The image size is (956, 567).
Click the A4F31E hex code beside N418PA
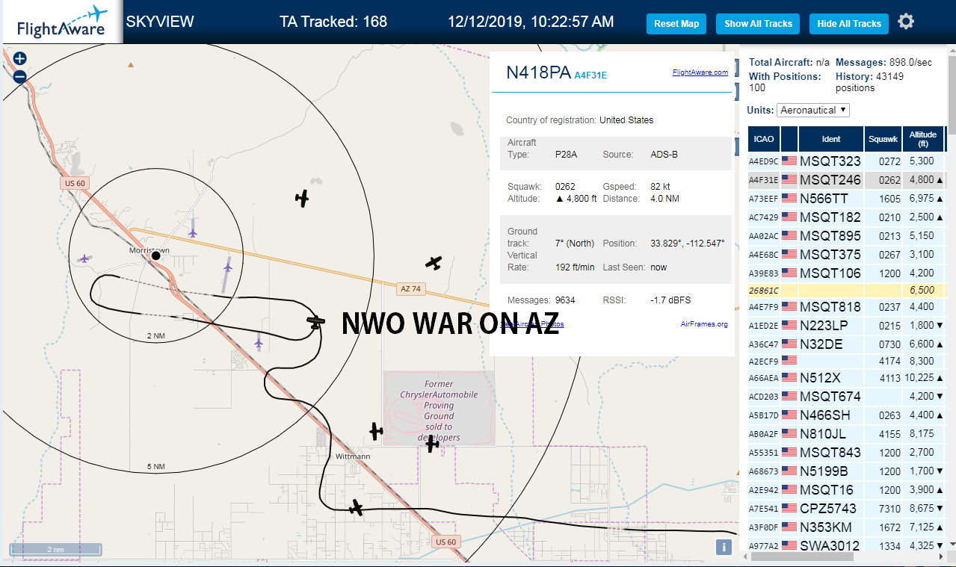[x=590, y=75]
